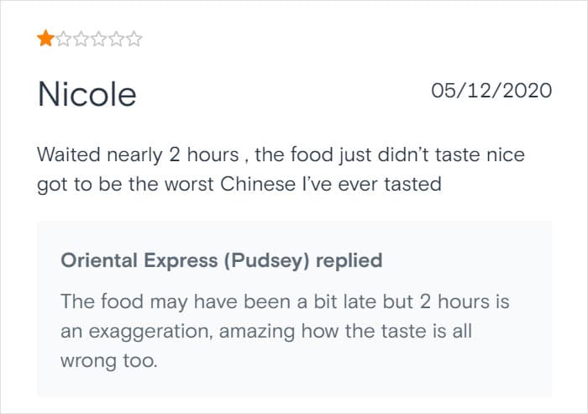The height and width of the screenshot is (414, 588).
Task: Click the second empty rating star
Action: coord(64,39)
